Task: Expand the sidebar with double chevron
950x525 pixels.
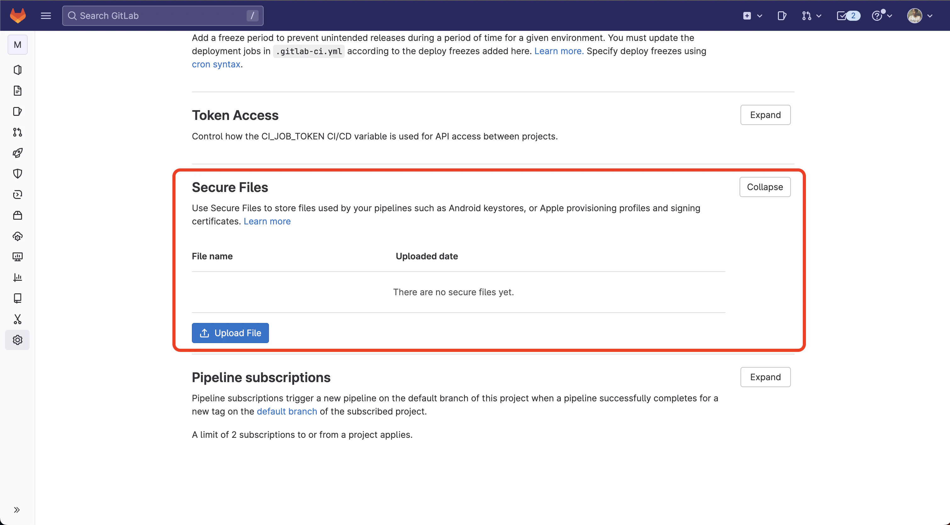Action: [x=17, y=510]
